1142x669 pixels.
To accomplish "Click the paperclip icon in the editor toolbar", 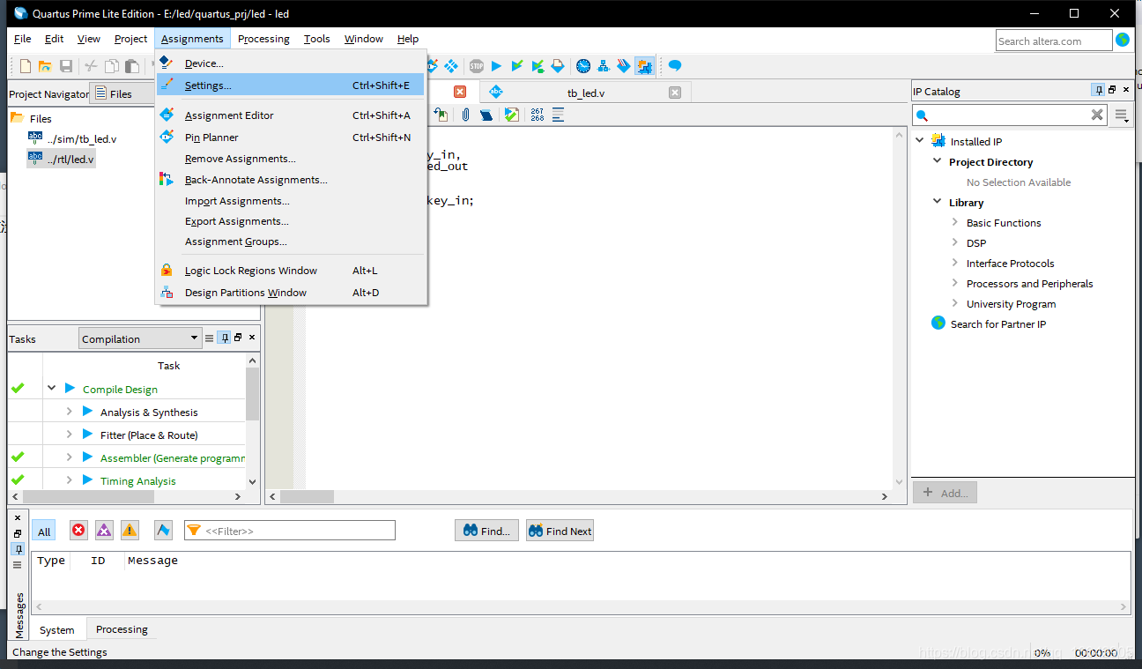I will point(465,115).
